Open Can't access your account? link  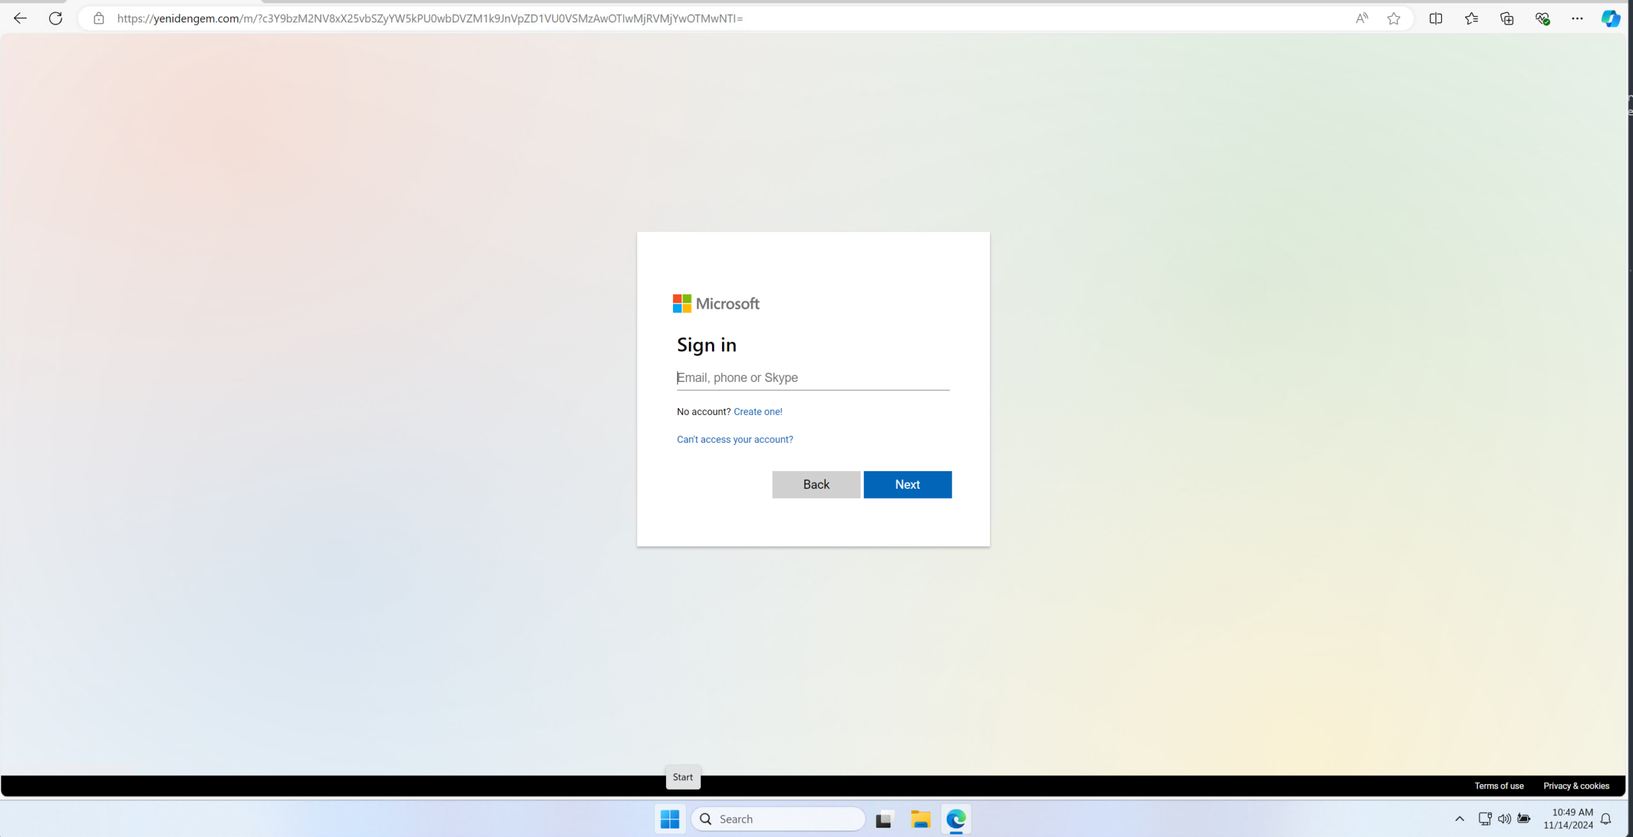pyautogui.click(x=735, y=439)
